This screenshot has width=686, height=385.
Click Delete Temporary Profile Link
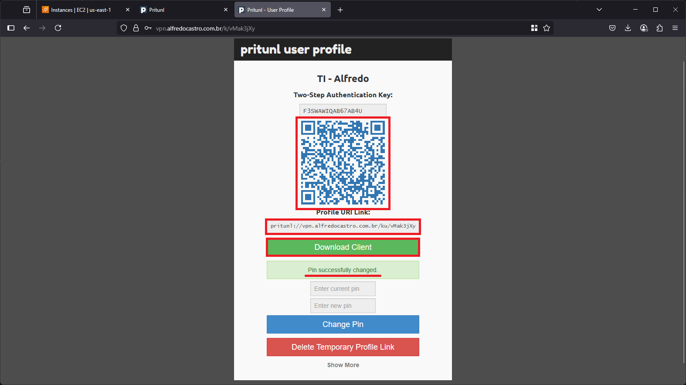[343, 347]
